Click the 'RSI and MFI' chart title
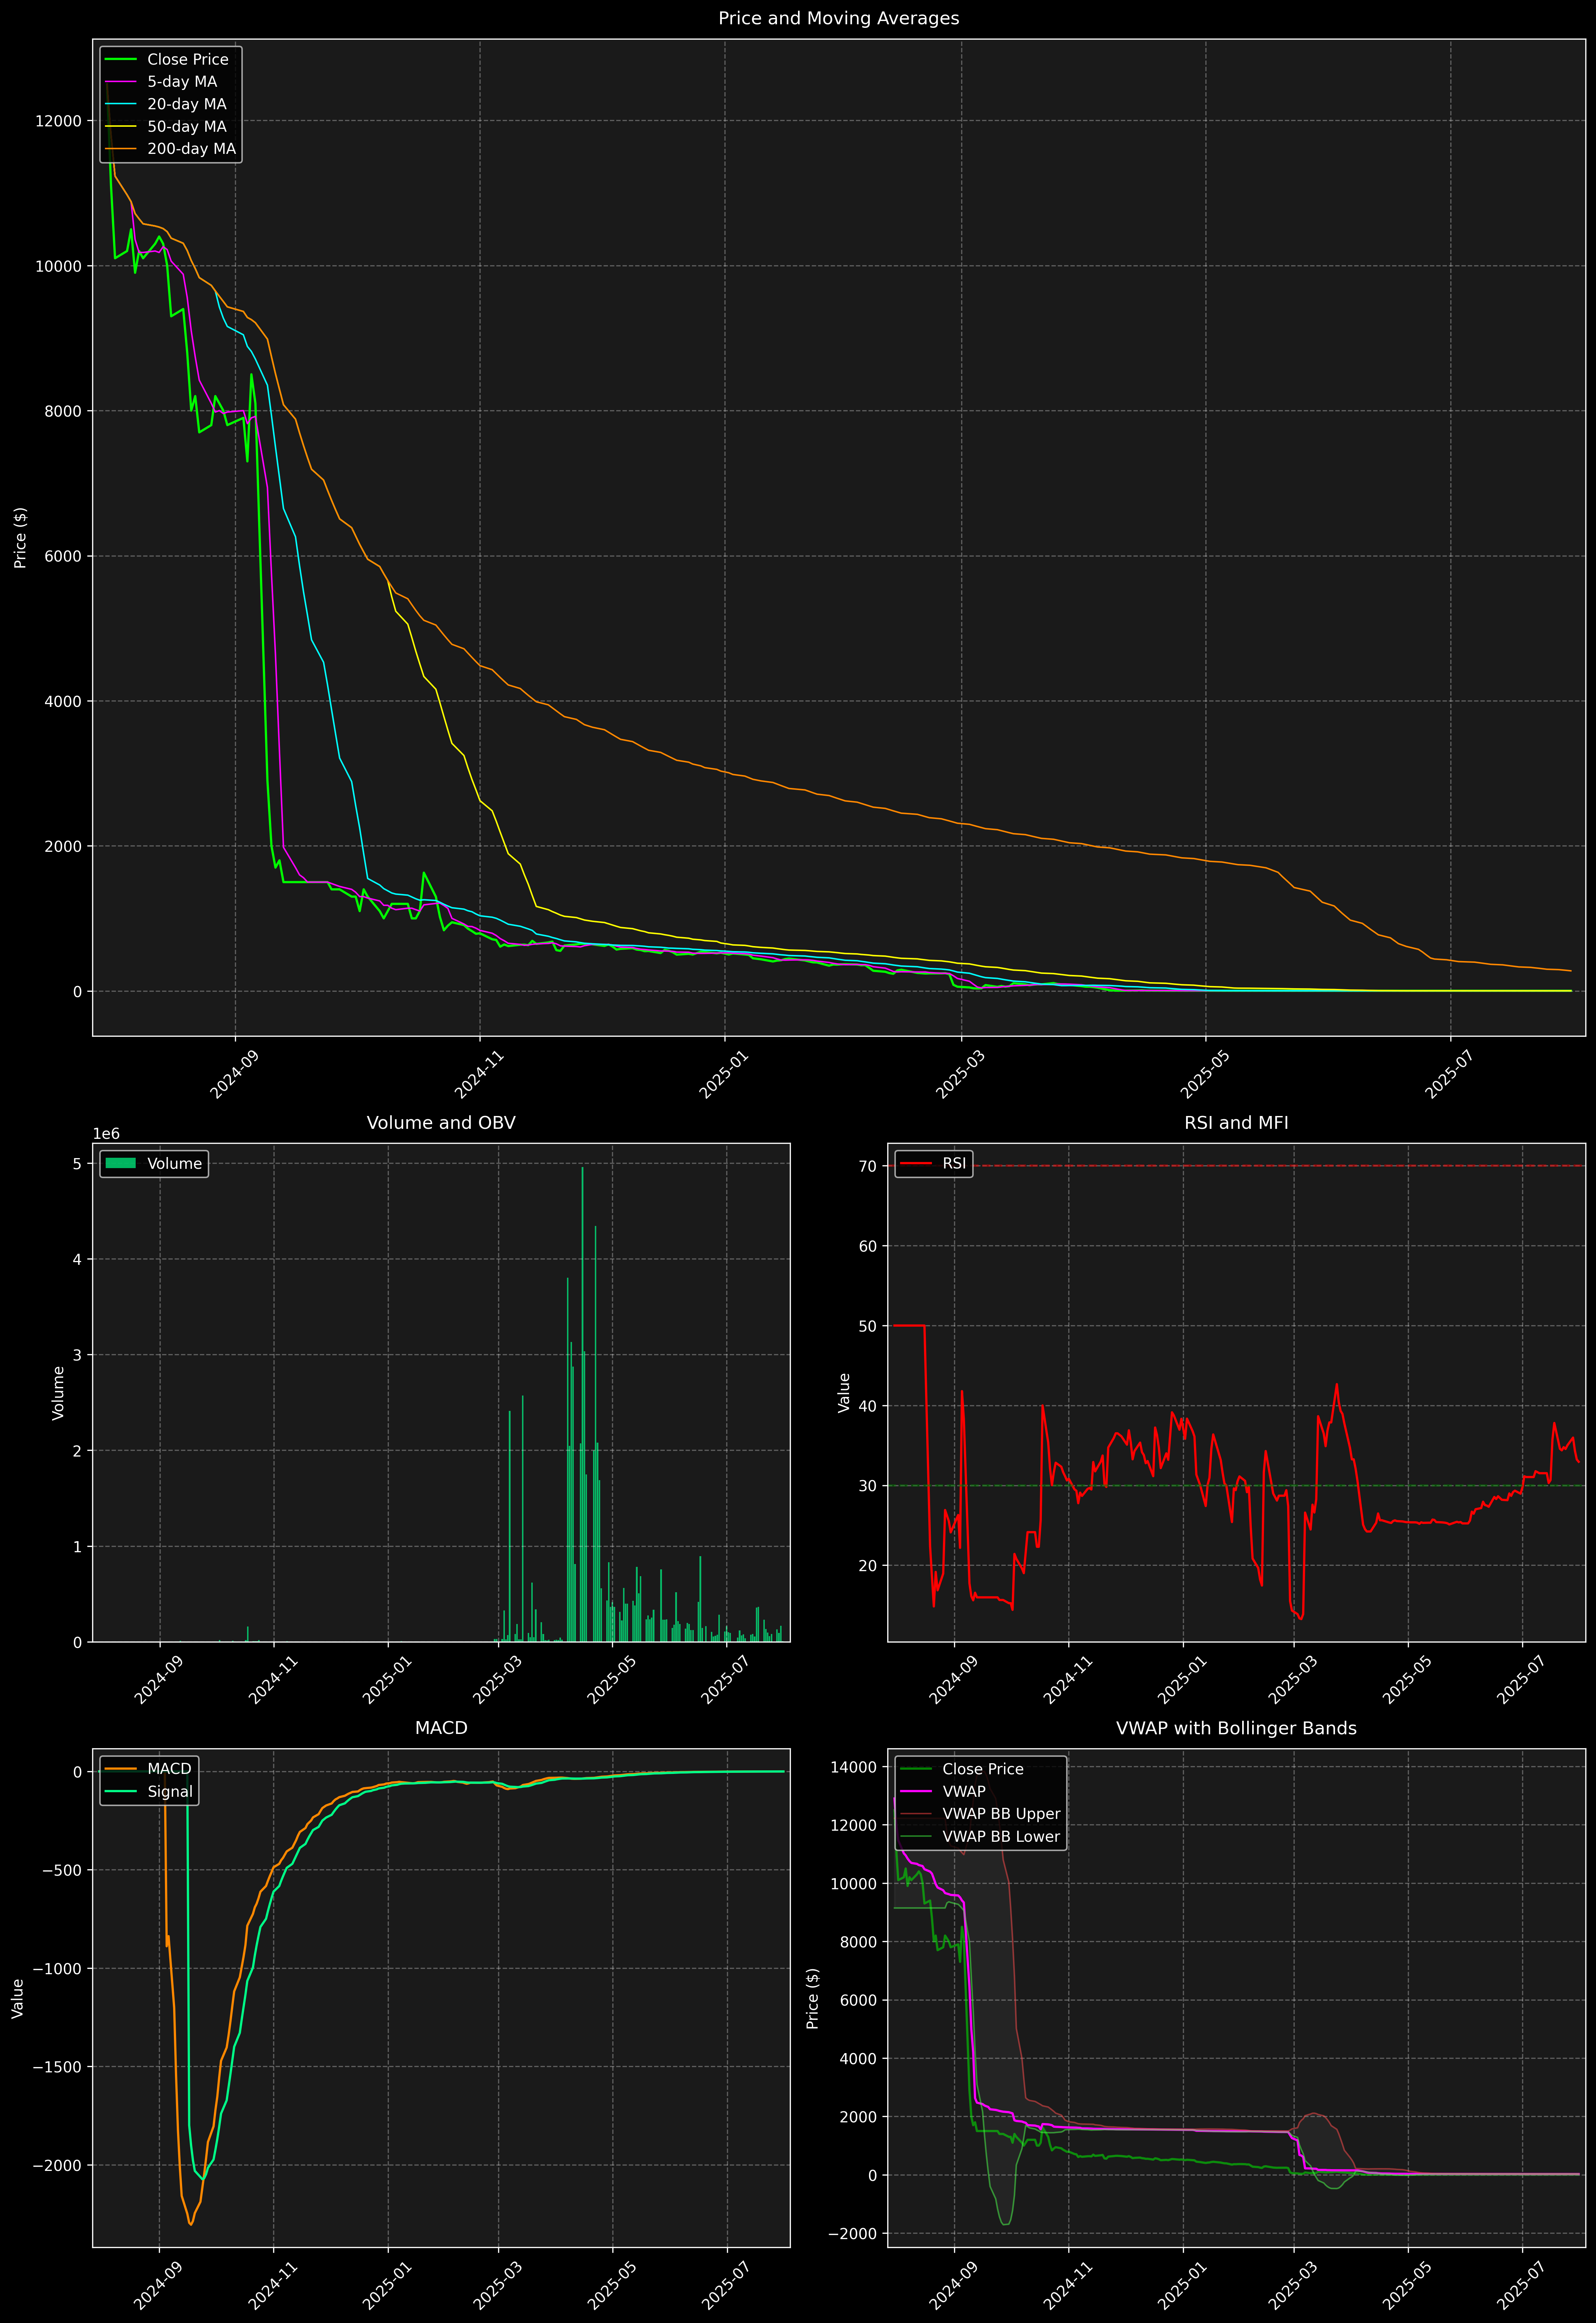Viewport: 1596px width, 2323px height. [x=1236, y=1122]
